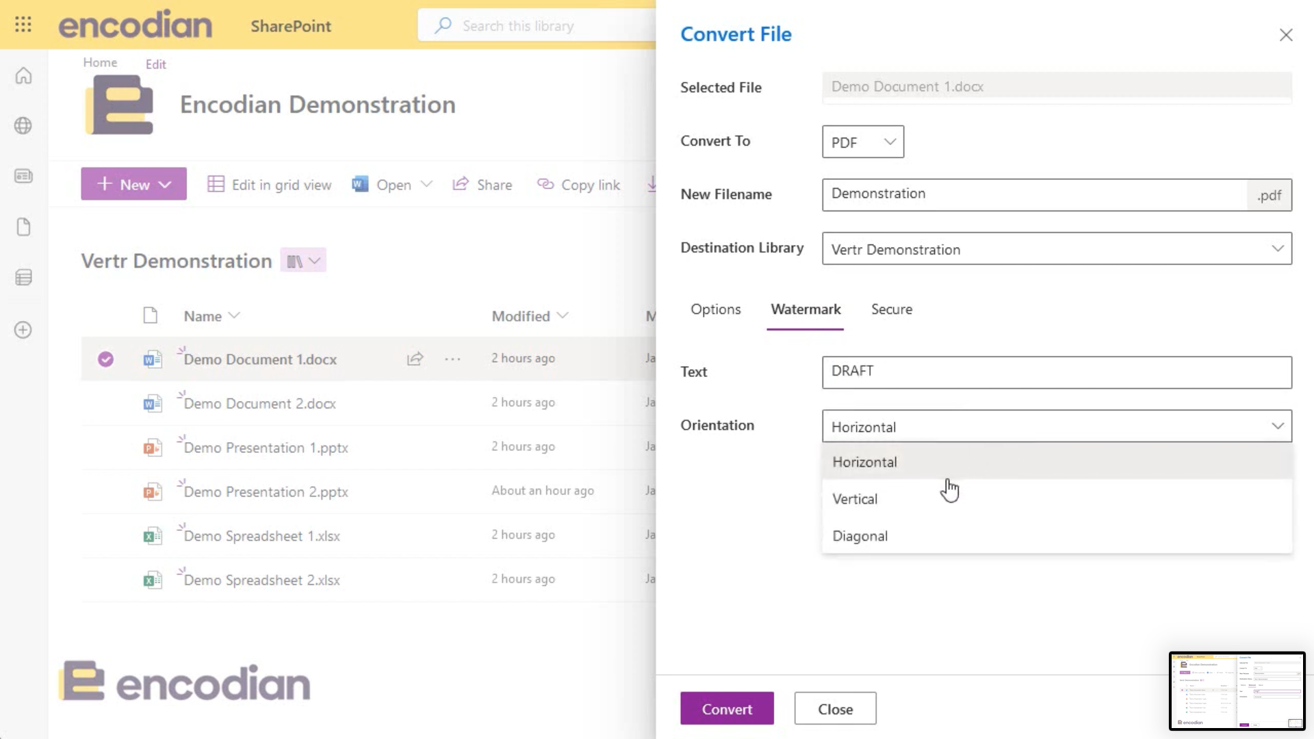This screenshot has width=1314, height=739.
Task: Open the Home icon in left rail
Action: 23,75
